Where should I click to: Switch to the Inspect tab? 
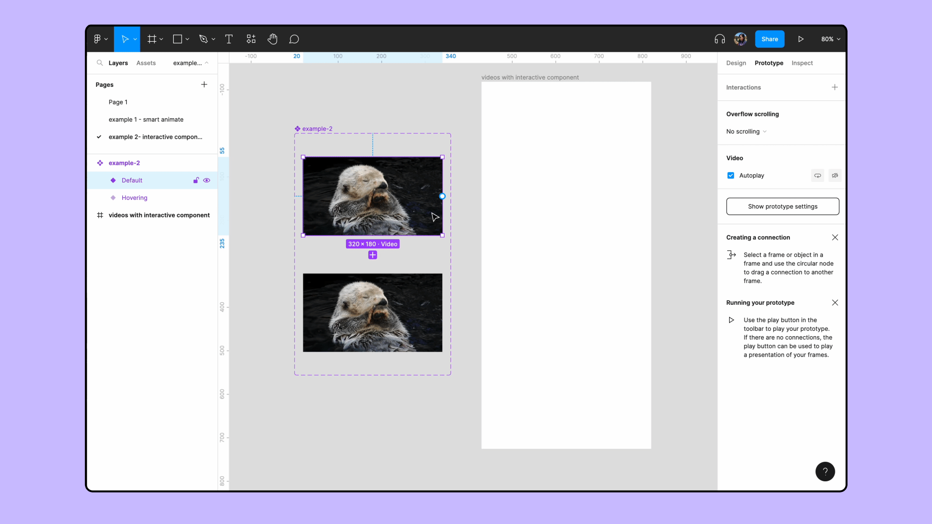[x=802, y=63]
